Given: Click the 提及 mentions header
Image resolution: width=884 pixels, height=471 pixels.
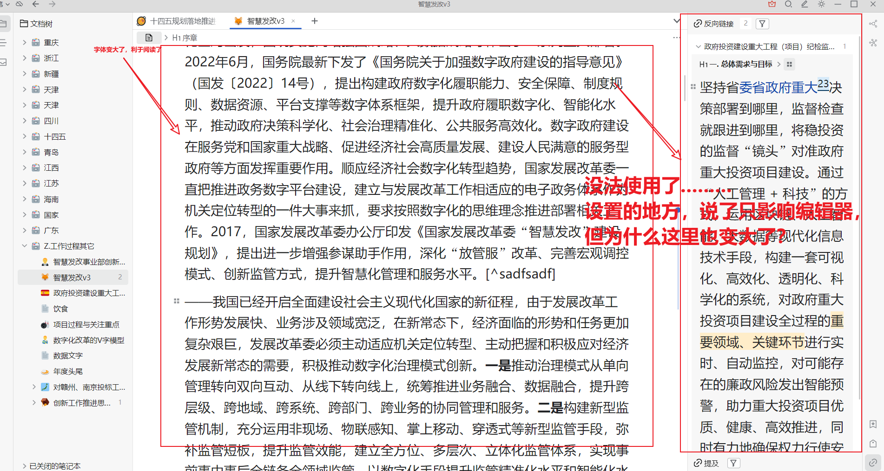Looking at the screenshot, I should [x=706, y=463].
